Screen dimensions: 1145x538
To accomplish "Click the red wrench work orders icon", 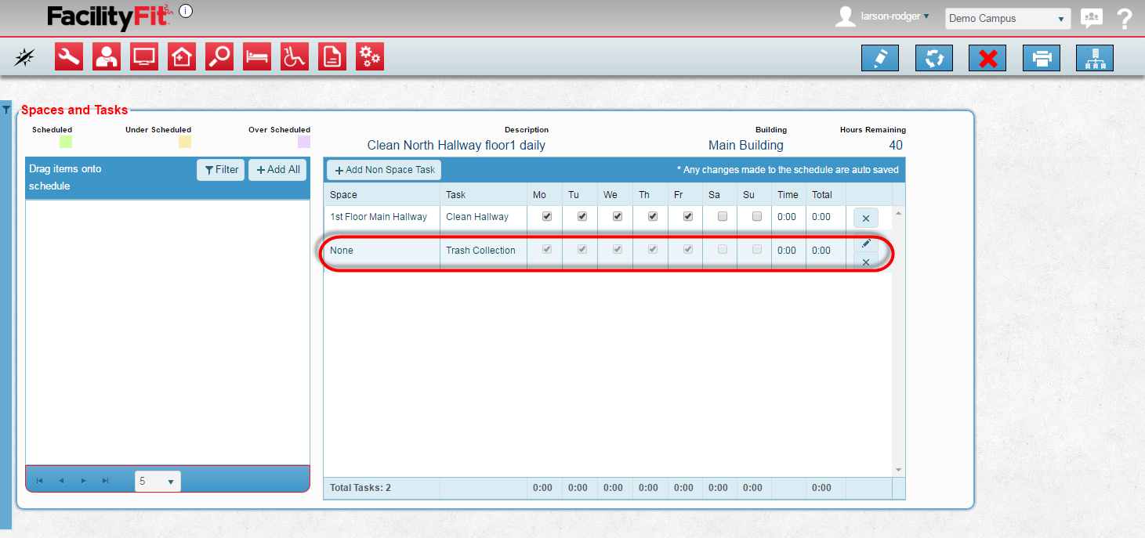I will click(69, 57).
